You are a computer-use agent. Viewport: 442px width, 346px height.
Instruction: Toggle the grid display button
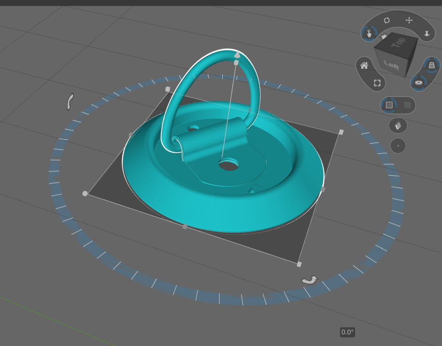389,105
